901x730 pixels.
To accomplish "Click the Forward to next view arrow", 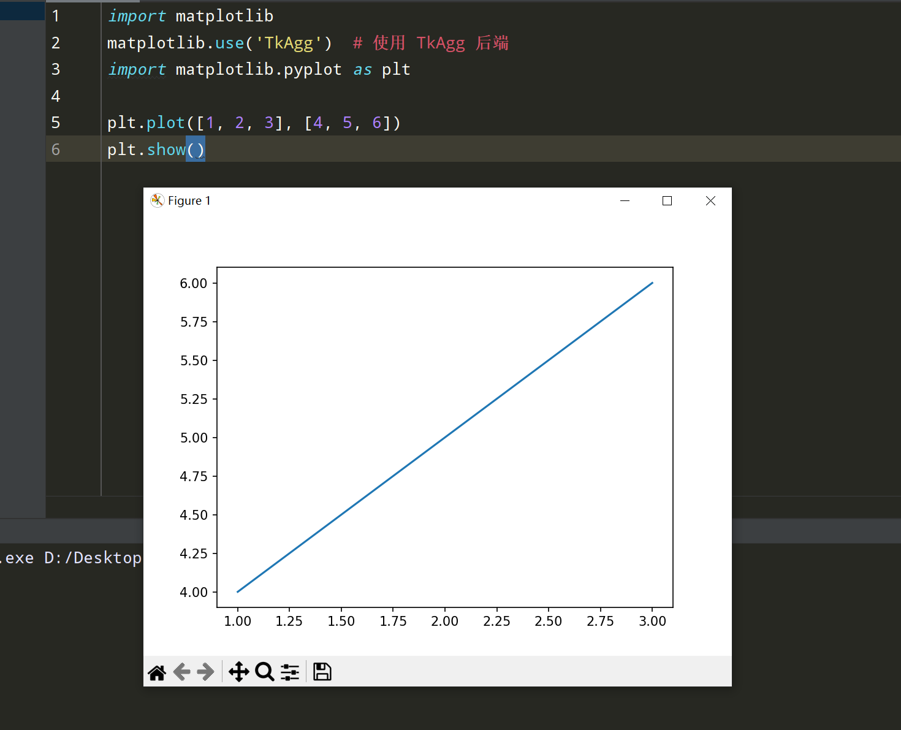I will [x=205, y=672].
